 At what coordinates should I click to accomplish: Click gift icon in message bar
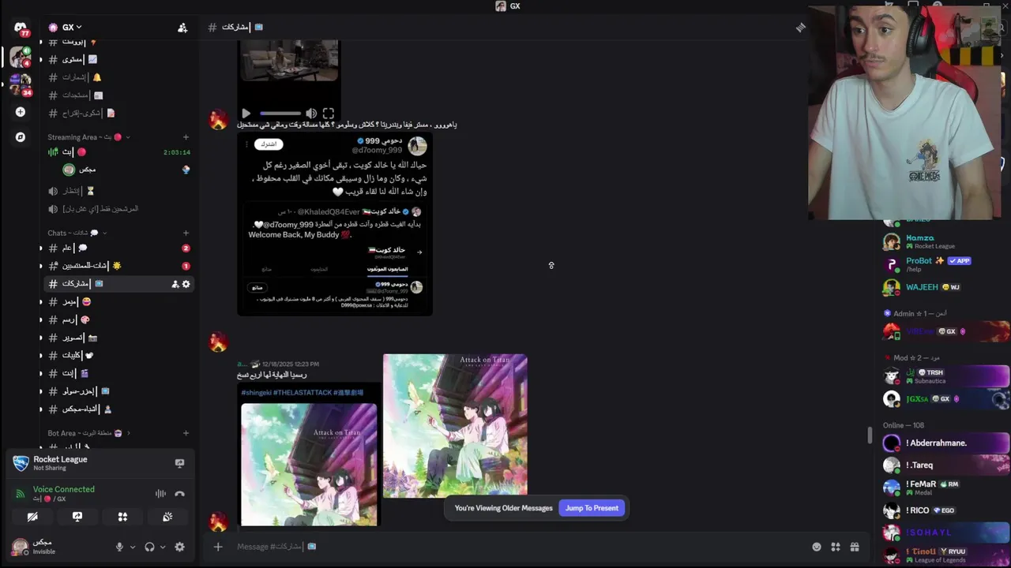click(x=855, y=547)
